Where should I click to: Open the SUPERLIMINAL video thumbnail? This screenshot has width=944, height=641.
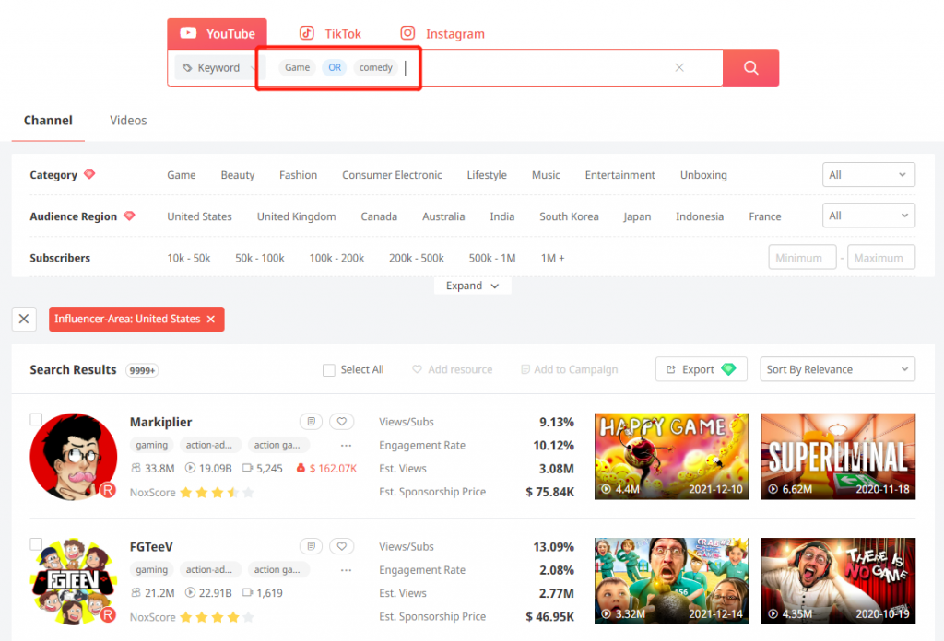[838, 457]
